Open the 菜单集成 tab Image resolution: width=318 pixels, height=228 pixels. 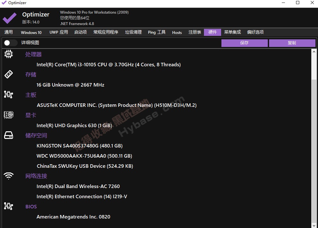click(233, 32)
